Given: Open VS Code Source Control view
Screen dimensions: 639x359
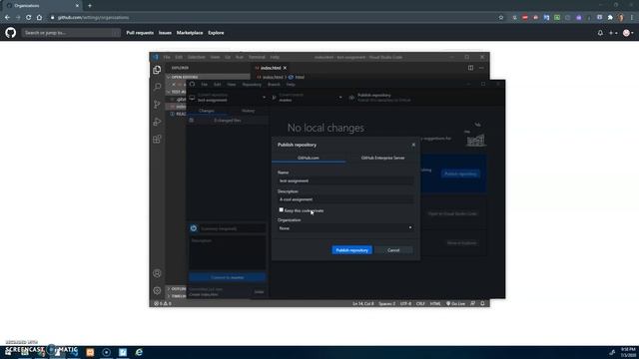Looking at the screenshot, I should click(157, 104).
